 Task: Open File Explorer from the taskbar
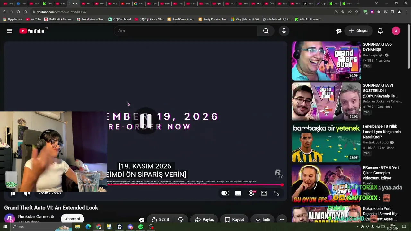point(77,227)
